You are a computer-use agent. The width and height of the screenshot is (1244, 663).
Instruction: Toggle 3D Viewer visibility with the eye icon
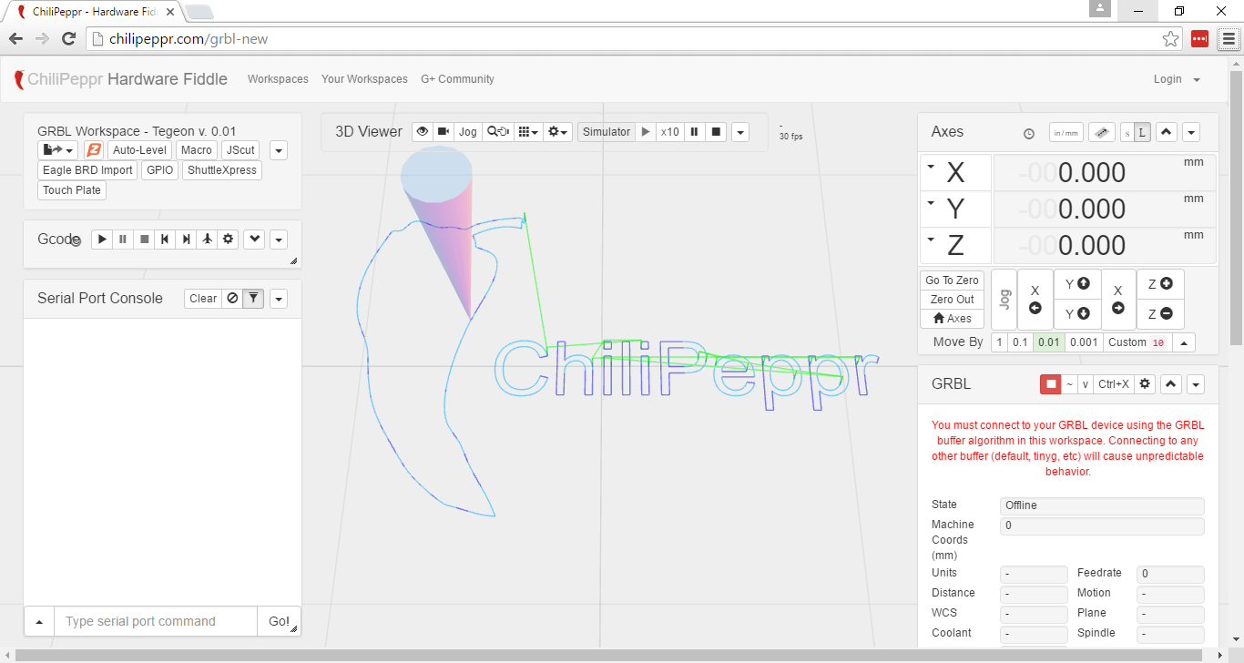coord(422,132)
